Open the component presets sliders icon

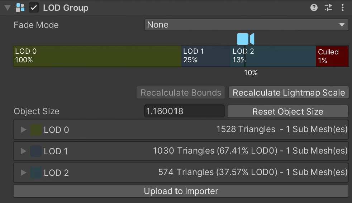328,8
